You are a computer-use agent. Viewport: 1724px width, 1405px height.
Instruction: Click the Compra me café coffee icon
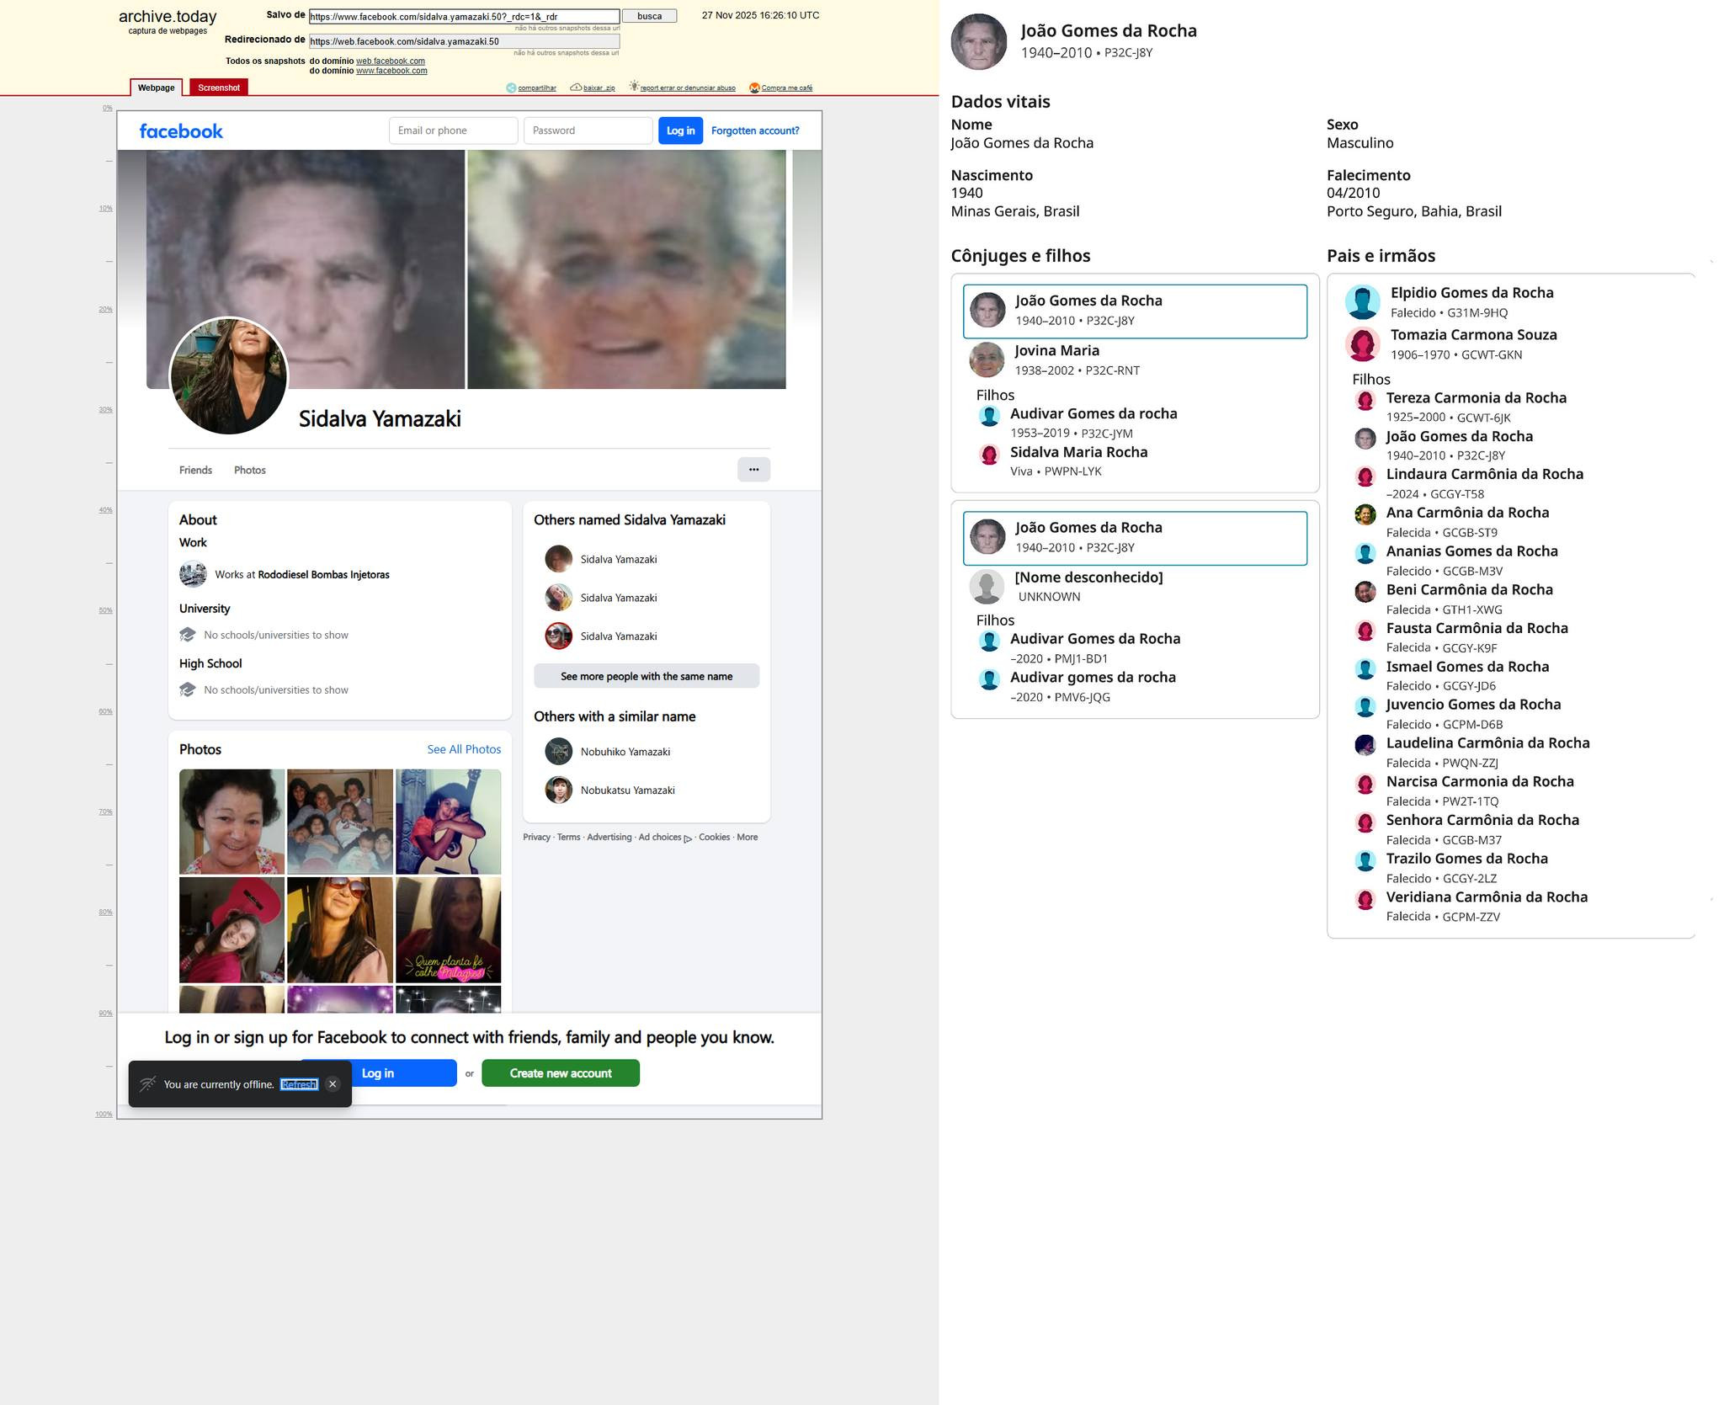(x=754, y=88)
